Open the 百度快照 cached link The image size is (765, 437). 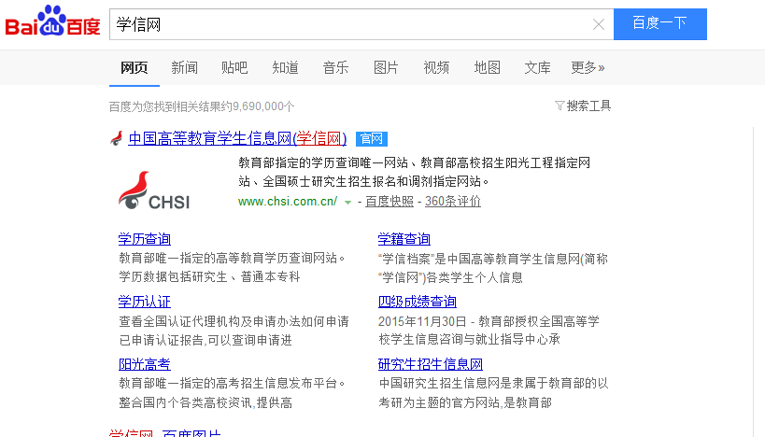click(390, 202)
